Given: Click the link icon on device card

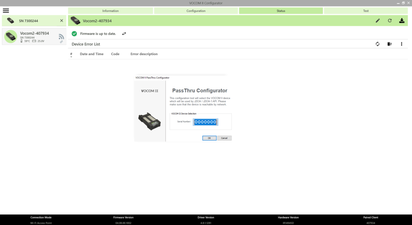Looking at the screenshot, I should pos(61,42).
